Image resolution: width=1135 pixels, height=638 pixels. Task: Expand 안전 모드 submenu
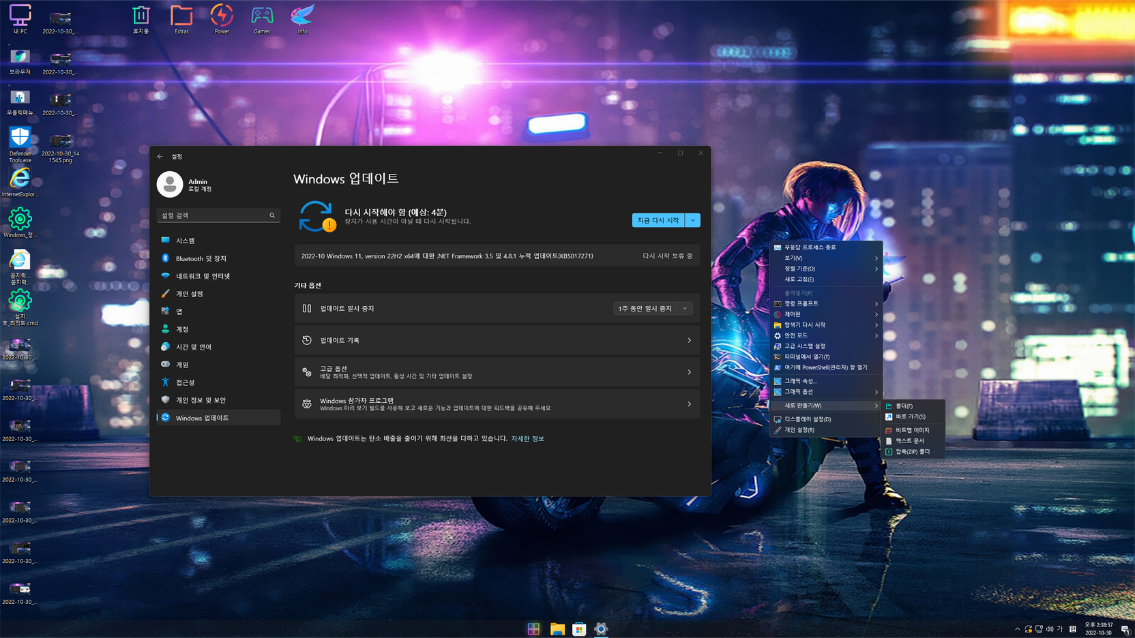(x=826, y=335)
